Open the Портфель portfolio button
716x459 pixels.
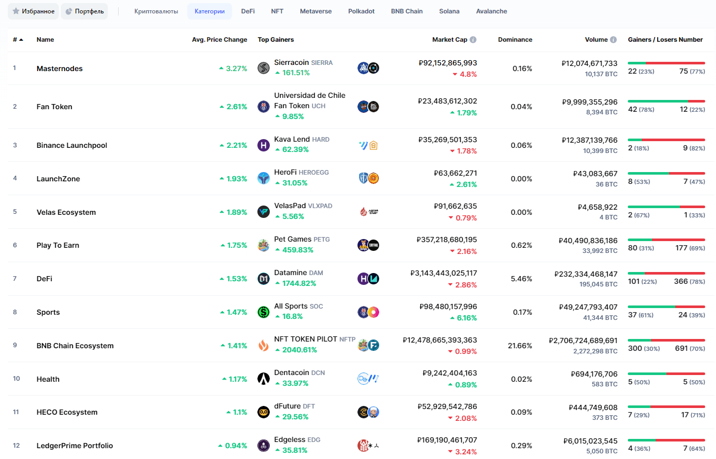85,11
